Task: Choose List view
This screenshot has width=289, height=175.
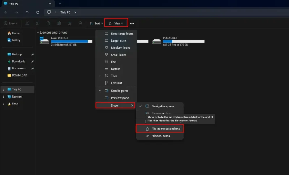Action: 116,62
